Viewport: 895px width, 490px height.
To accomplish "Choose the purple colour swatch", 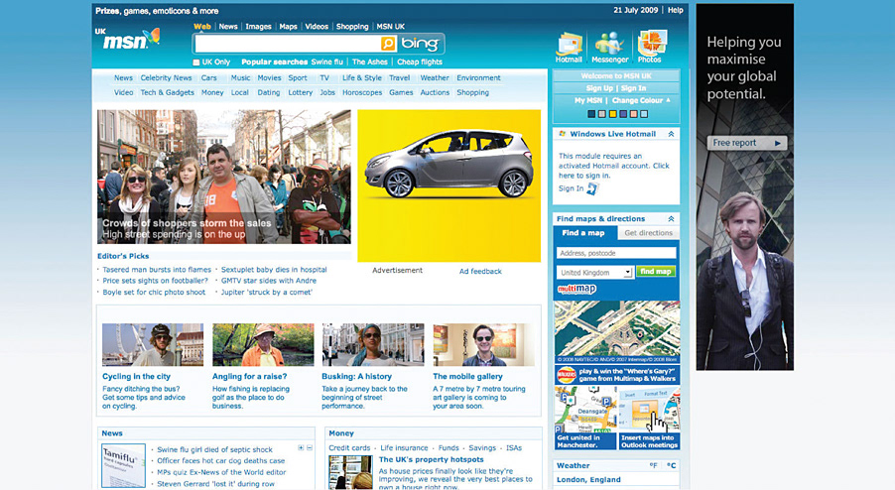I will pyautogui.click(x=623, y=113).
